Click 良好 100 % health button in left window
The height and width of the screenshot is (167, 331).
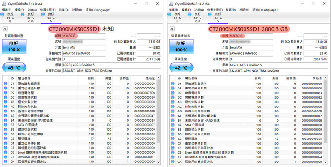[14, 46]
